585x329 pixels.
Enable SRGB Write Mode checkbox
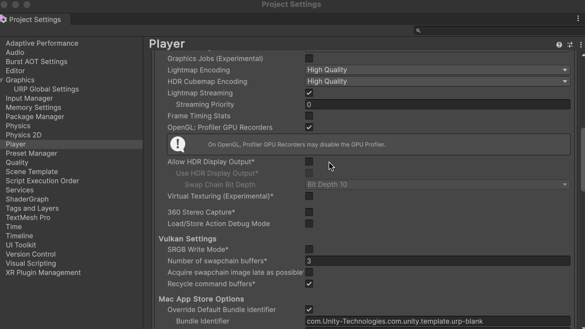click(309, 249)
